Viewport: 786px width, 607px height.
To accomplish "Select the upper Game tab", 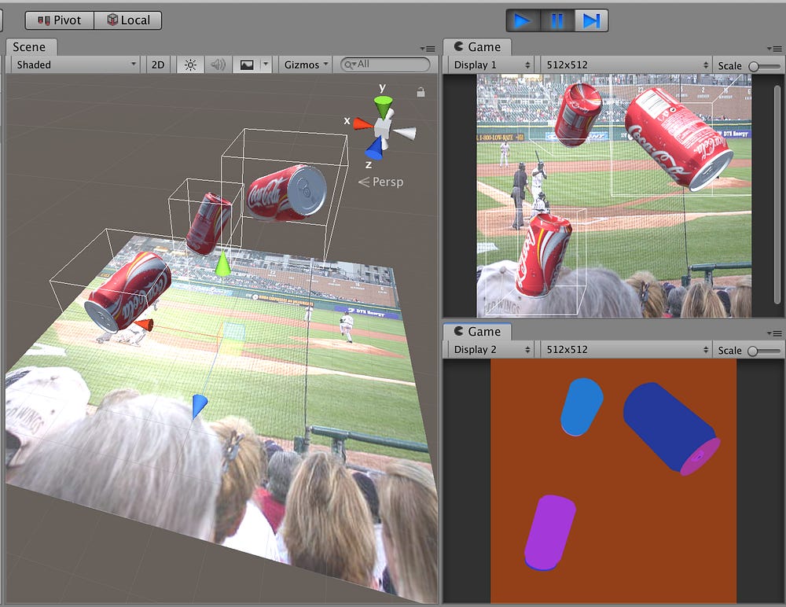I will (x=477, y=46).
